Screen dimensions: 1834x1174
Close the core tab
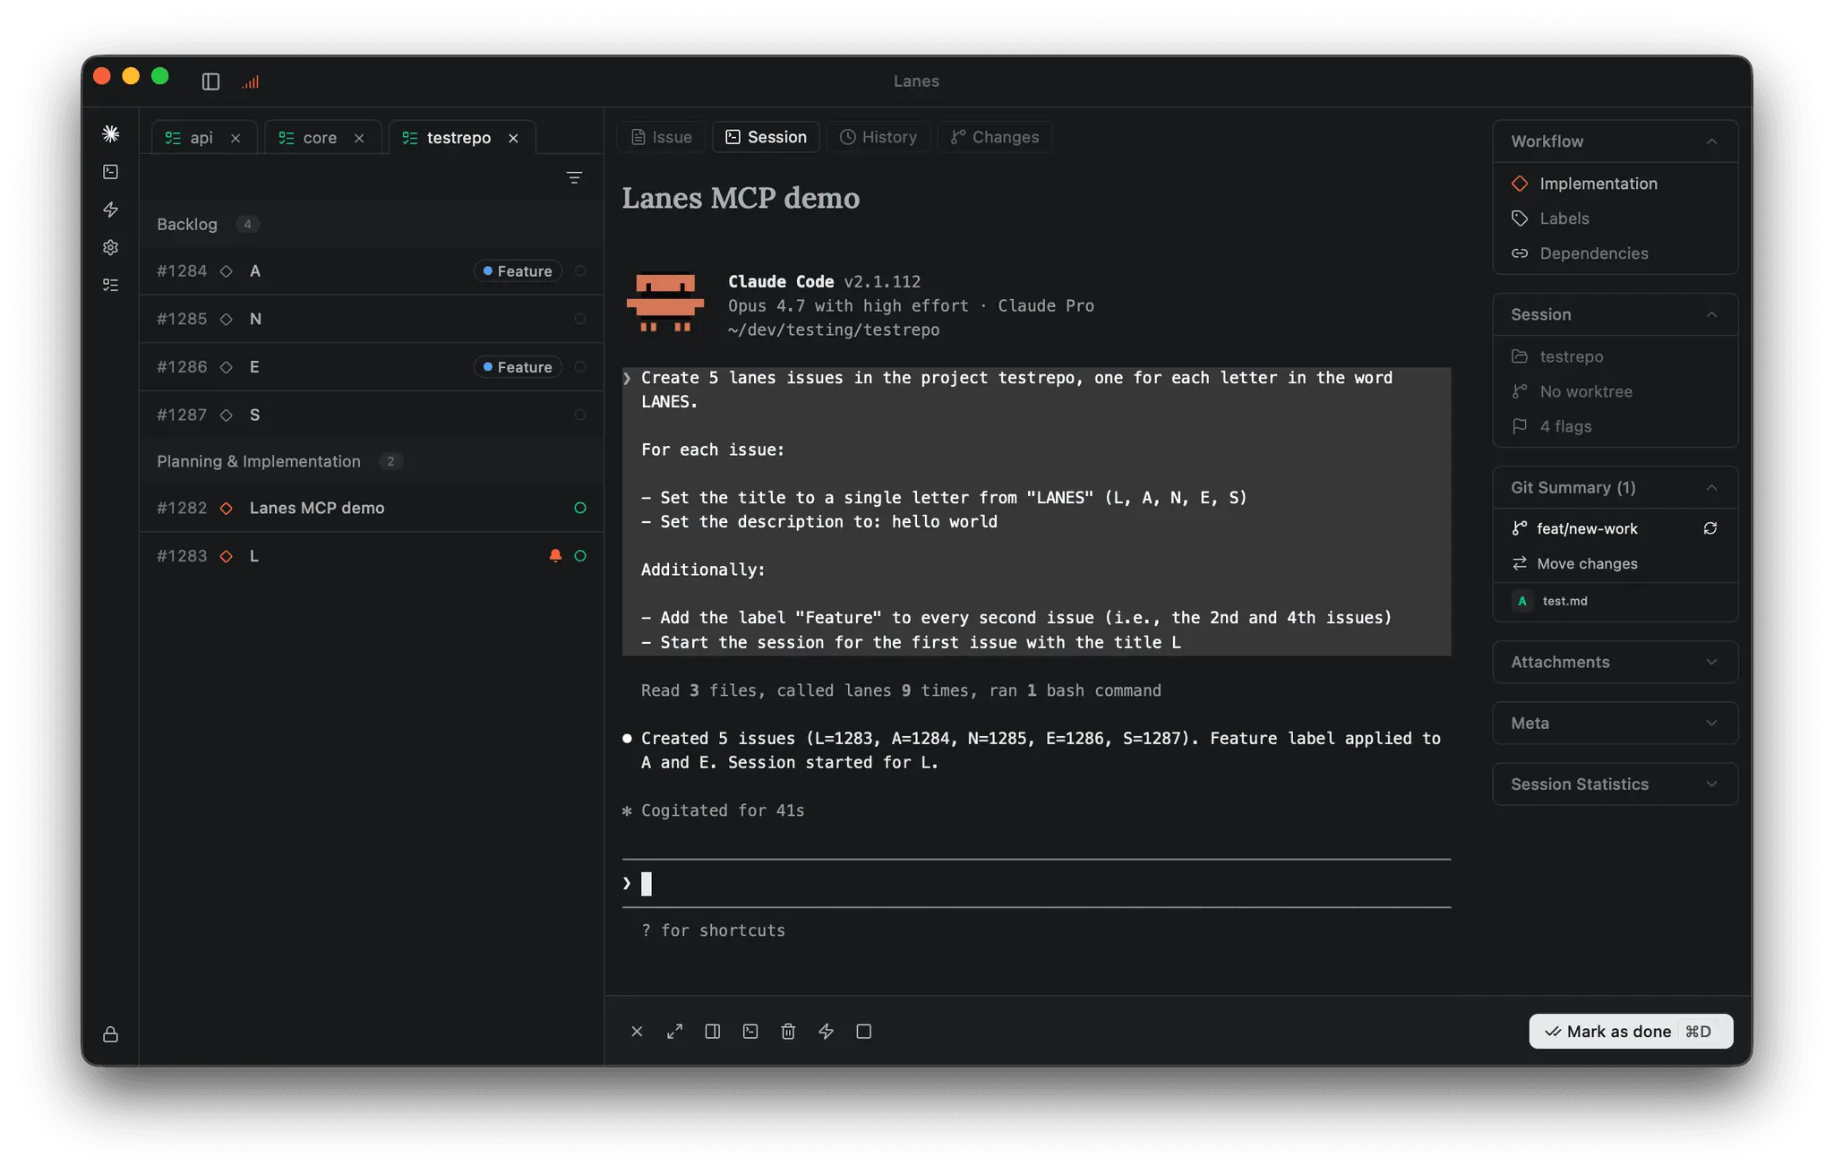(x=359, y=138)
